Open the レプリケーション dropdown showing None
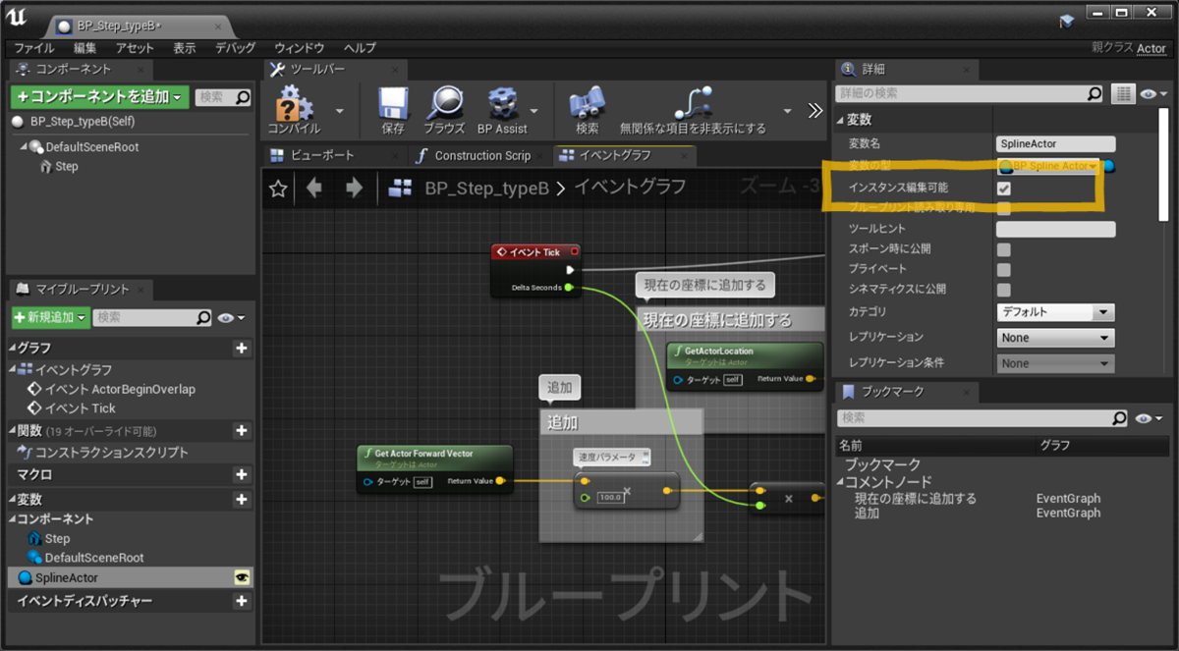This screenshot has width=1179, height=651. 1055,338
